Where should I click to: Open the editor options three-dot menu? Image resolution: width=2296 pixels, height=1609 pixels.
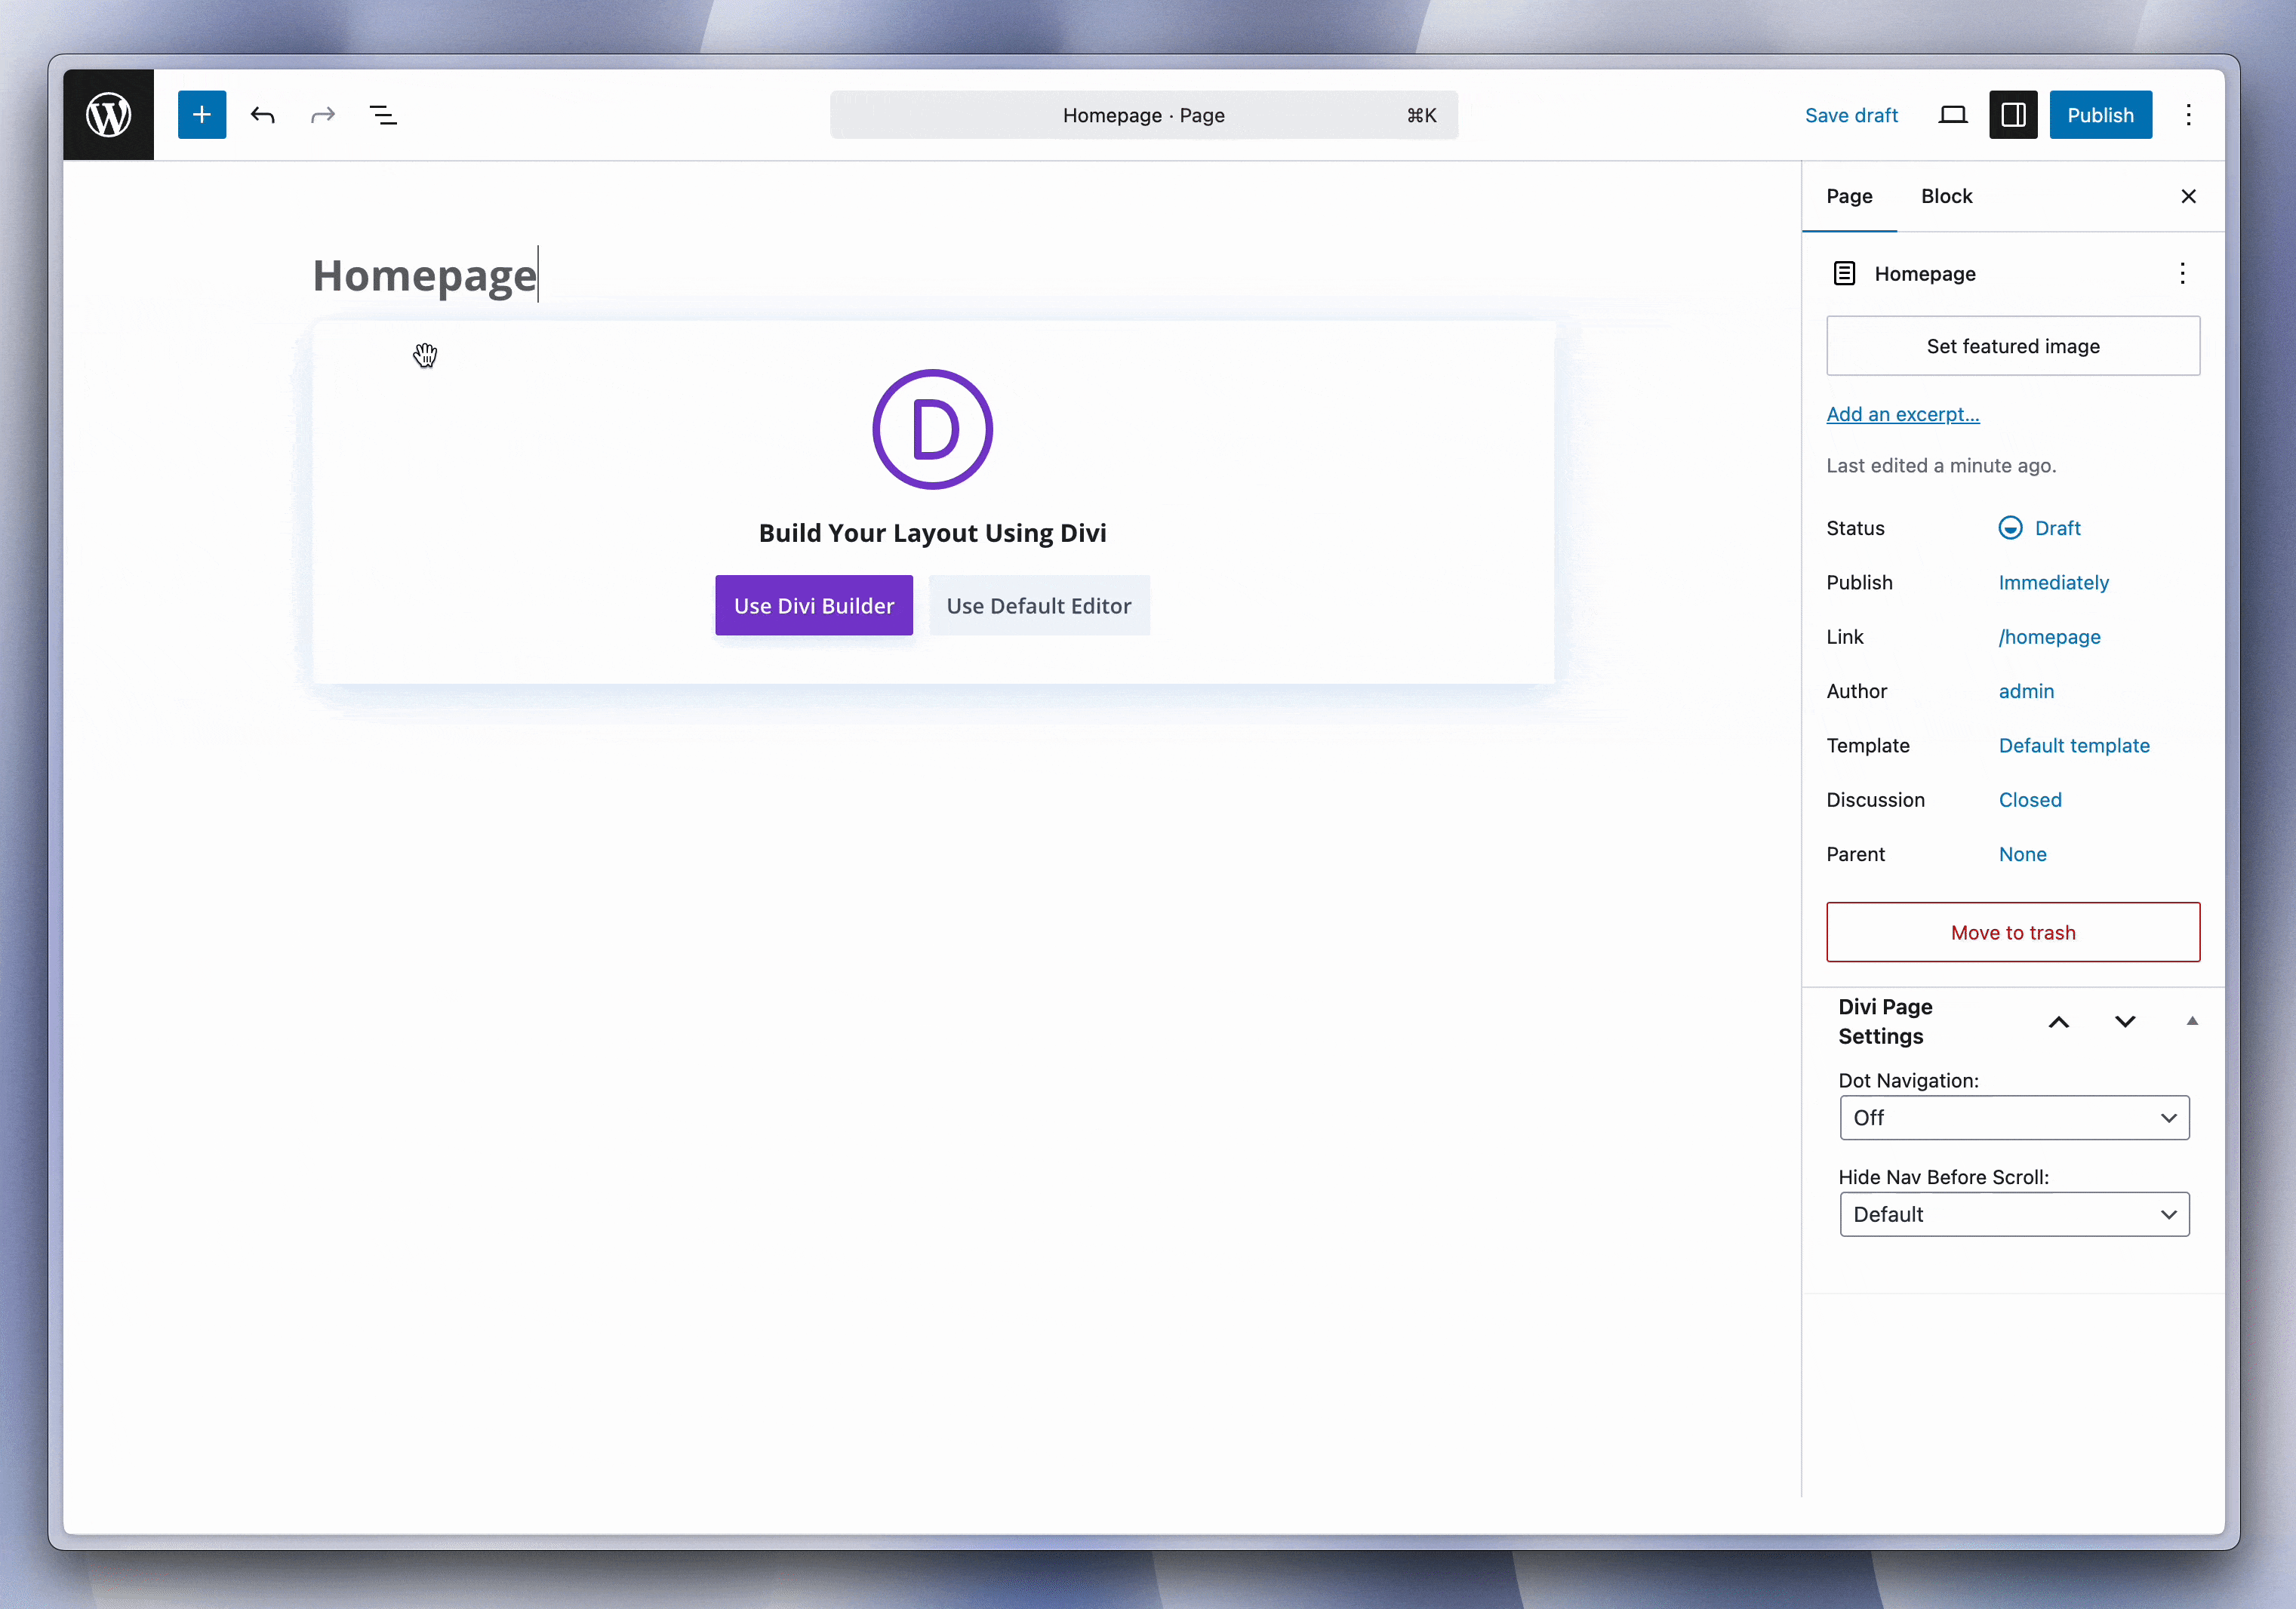click(2188, 115)
